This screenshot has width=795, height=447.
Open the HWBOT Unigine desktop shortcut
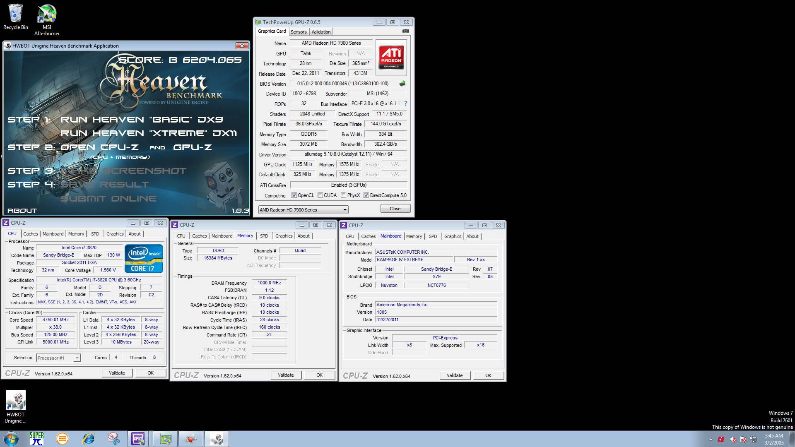tap(16, 407)
